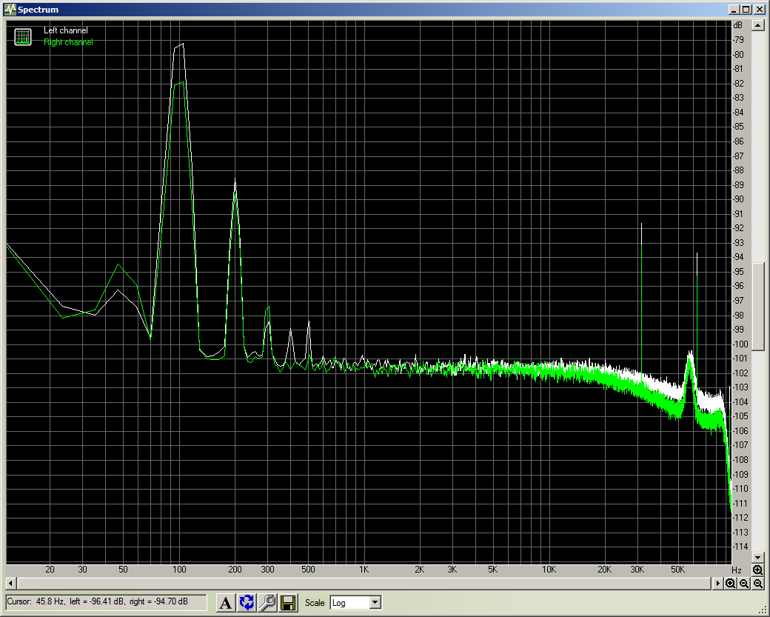Zoom in the frequency axis (magnifier plus by horizontal scrollbar)

click(731, 583)
